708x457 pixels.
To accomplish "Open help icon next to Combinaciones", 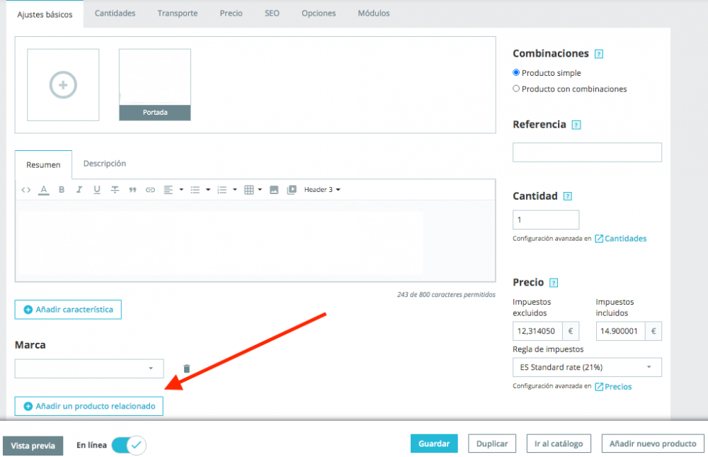I will 599,54.
